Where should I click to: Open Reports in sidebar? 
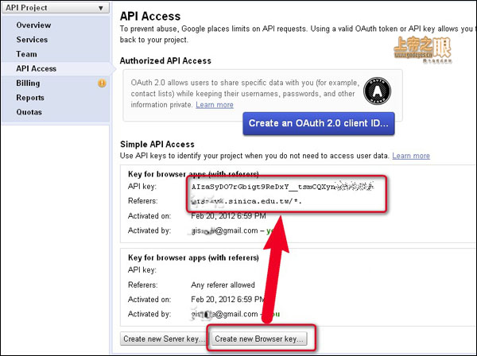30,98
